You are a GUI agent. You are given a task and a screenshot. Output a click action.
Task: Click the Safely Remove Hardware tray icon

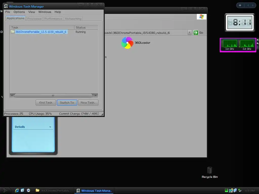tap(240, 190)
